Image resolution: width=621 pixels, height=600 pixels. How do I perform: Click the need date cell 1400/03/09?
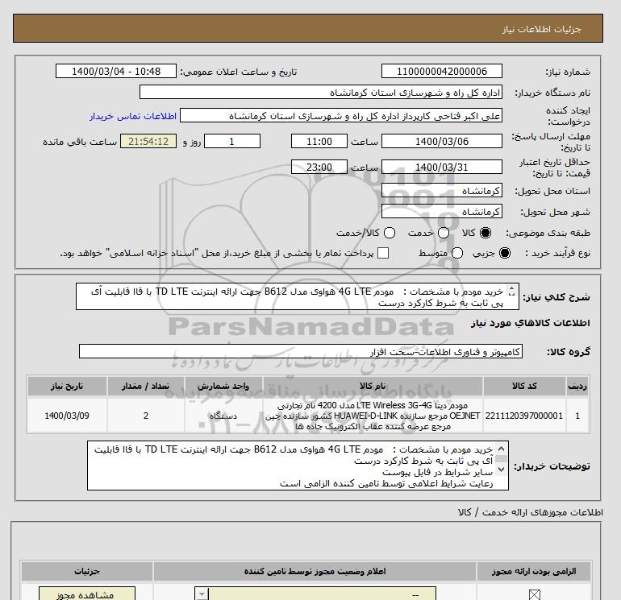coord(67,416)
